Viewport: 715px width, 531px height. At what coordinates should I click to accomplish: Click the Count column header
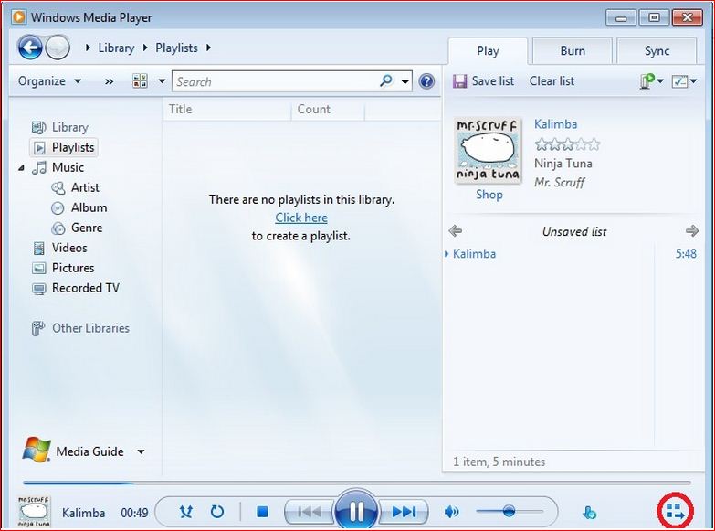(x=328, y=110)
